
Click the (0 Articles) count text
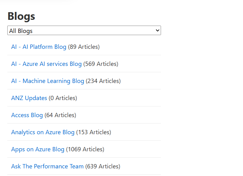click(x=63, y=98)
